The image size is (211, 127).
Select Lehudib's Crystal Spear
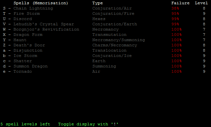(x=104, y=24)
